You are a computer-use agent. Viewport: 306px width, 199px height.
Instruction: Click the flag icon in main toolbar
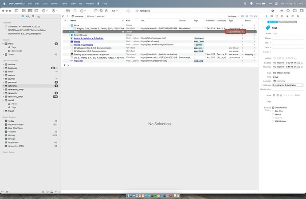point(96,11)
